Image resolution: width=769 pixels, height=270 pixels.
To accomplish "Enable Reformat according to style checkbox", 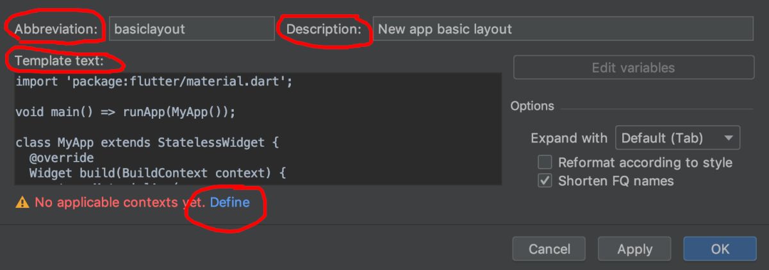I will pos(545,162).
